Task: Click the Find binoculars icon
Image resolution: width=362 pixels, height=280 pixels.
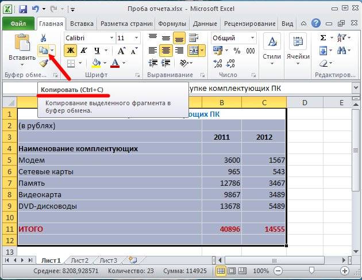Action: pos(341,51)
